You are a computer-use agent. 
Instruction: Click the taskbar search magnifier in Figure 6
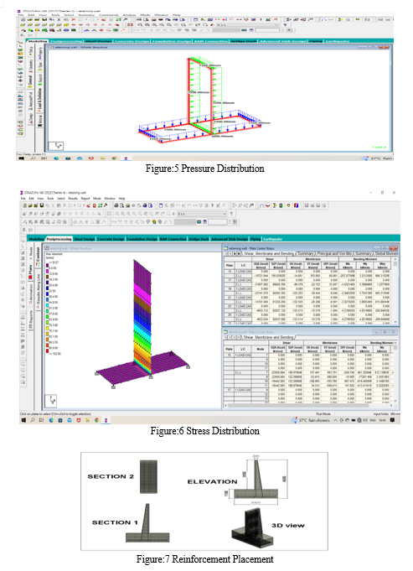[33, 420]
